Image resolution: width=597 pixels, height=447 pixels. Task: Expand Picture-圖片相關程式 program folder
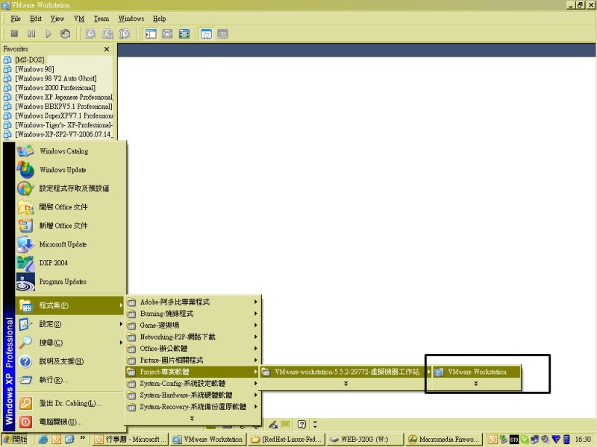click(193, 360)
